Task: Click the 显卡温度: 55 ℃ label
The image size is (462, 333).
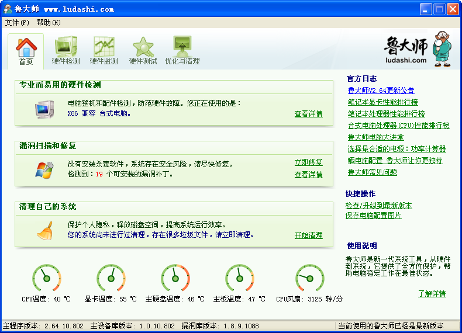Action: (111, 299)
